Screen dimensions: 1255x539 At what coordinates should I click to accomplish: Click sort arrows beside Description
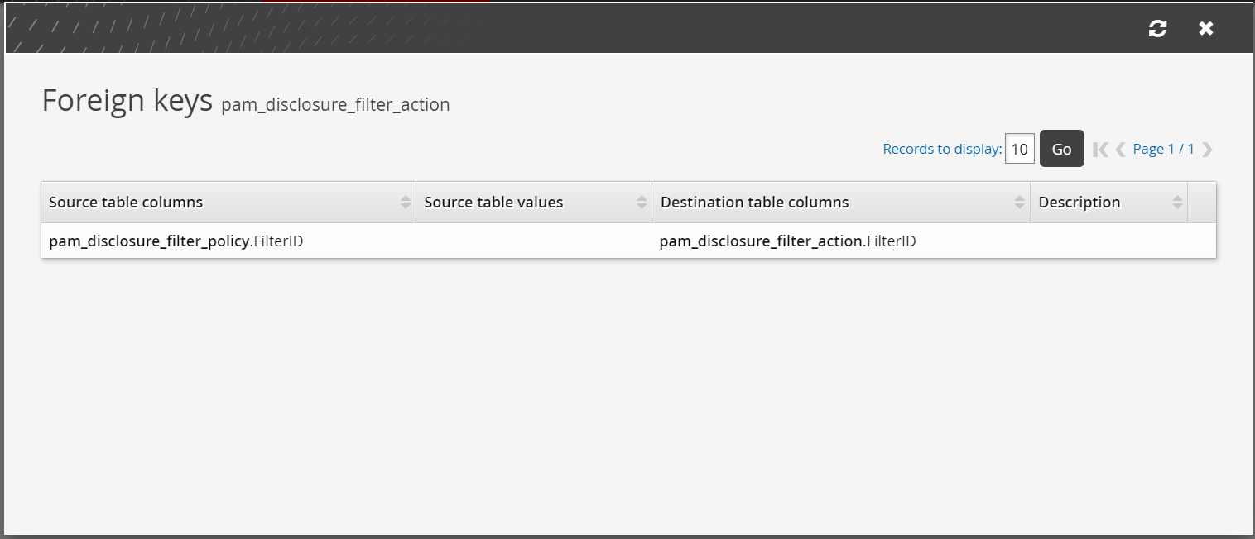1177,203
